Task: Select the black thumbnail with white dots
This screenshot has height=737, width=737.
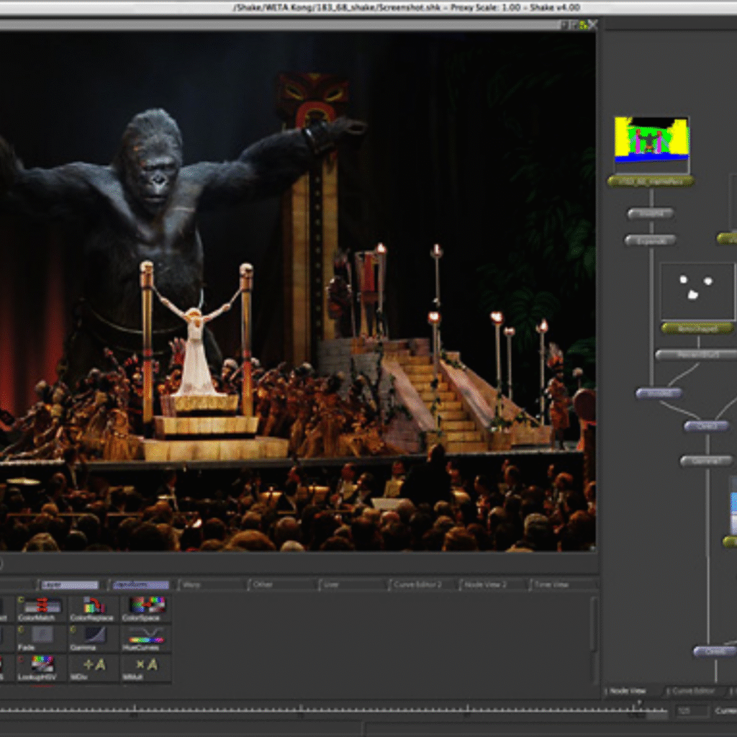Action: coord(697,291)
